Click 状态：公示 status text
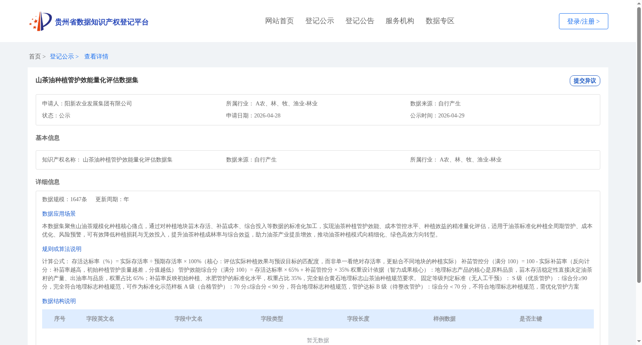This screenshot has height=345, width=642. coord(56,115)
